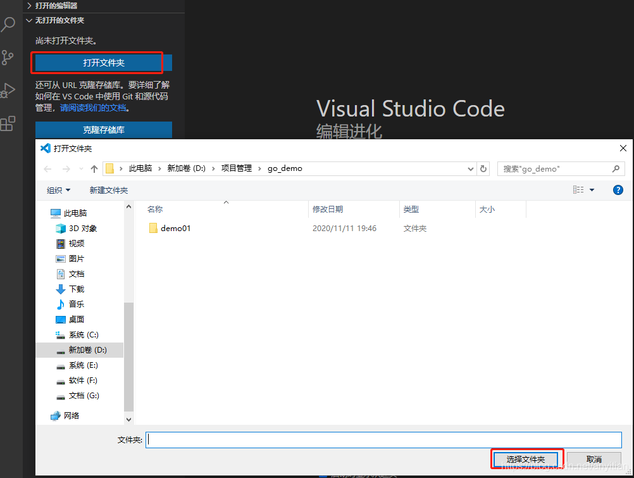Refresh the go_demo folder view
Screen dimensions: 634x478
point(483,169)
